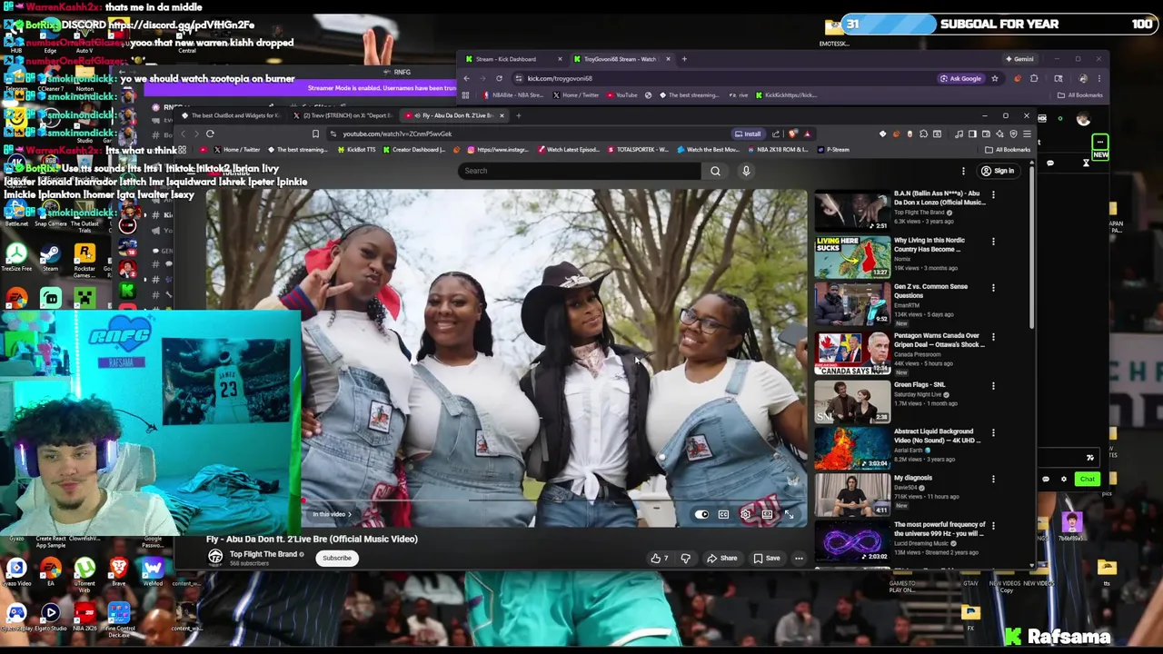This screenshot has height=654, width=1163.
Task: Click the share page icon next to Install
Action: [x=775, y=134]
